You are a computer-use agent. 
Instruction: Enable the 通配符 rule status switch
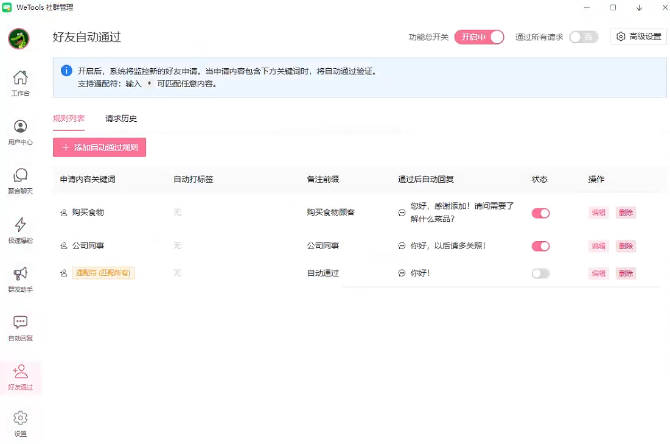(x=540, y=273)
